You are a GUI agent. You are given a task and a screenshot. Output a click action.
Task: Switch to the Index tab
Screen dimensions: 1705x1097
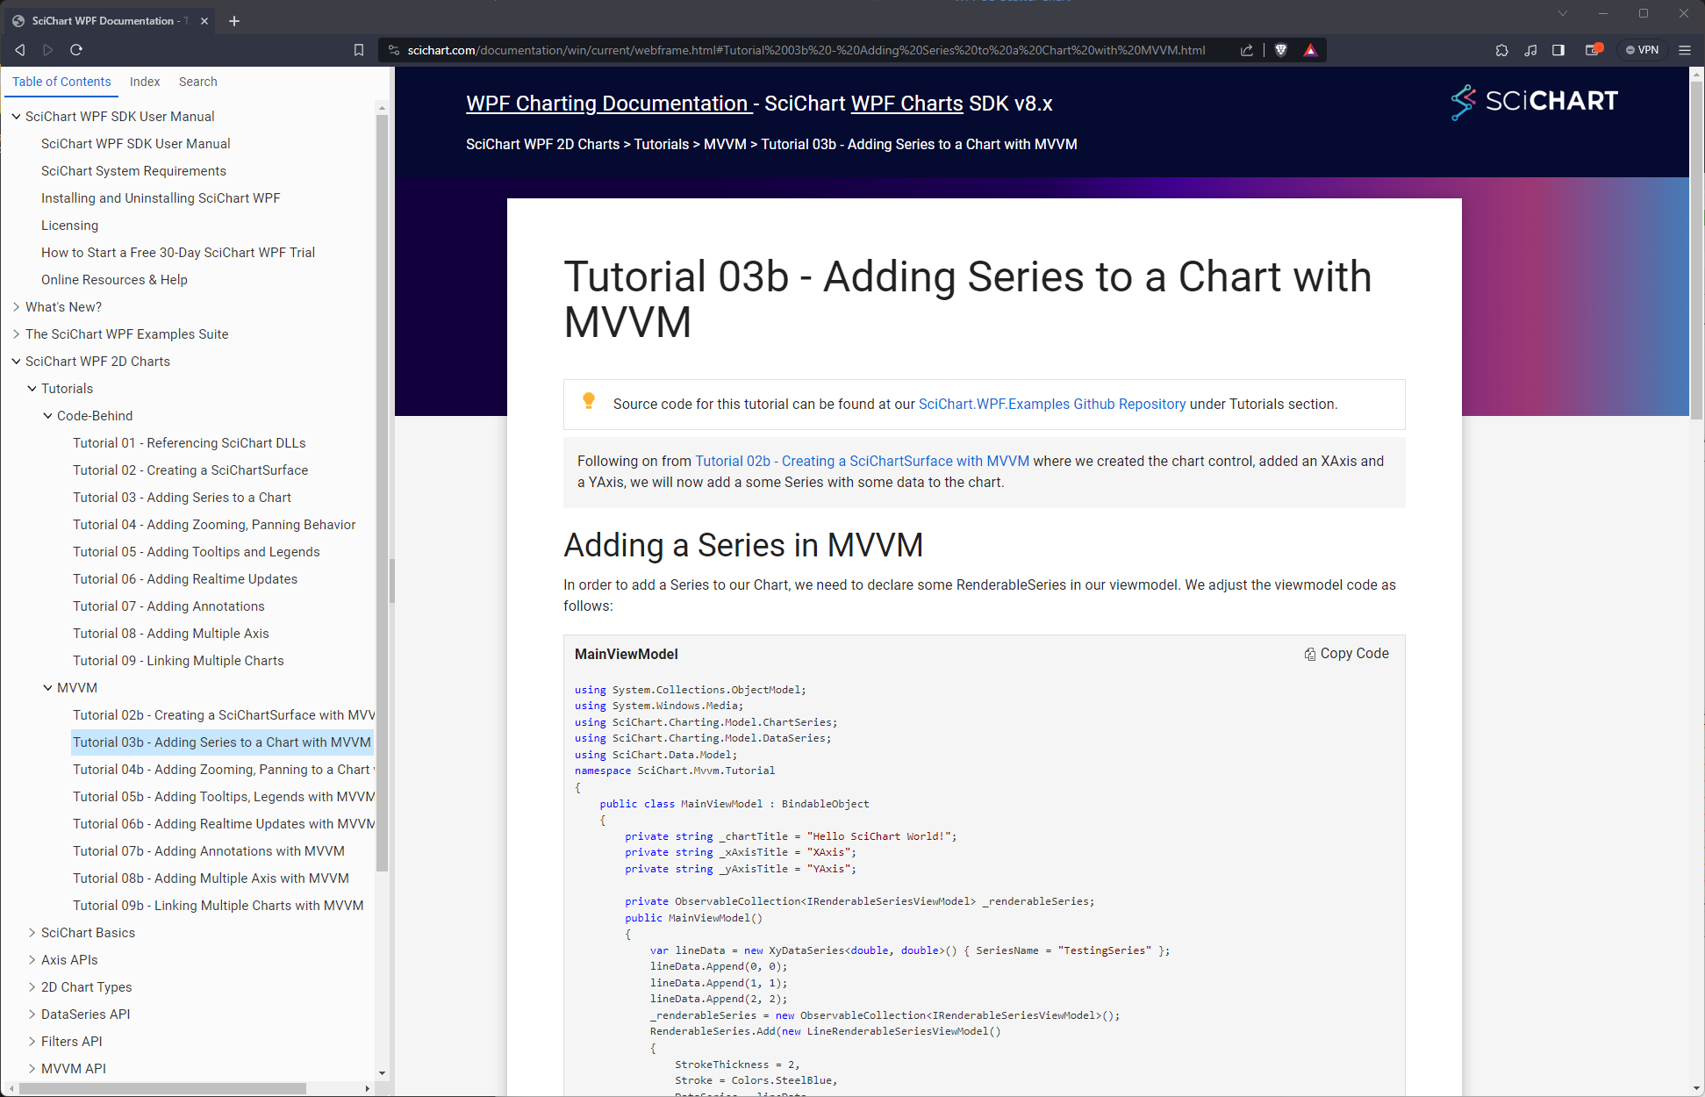tap(145, 82)
